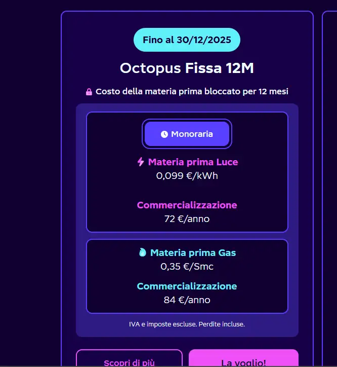
Task: Click the Materia prima Luce label
Action: [x=193, y=162]
